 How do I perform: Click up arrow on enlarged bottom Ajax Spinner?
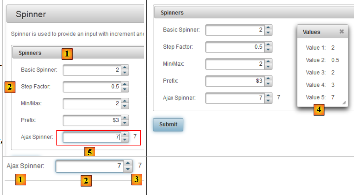point(128,163)
